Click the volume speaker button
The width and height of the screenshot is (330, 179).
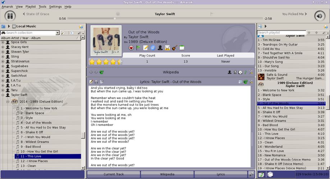point(320,16)
